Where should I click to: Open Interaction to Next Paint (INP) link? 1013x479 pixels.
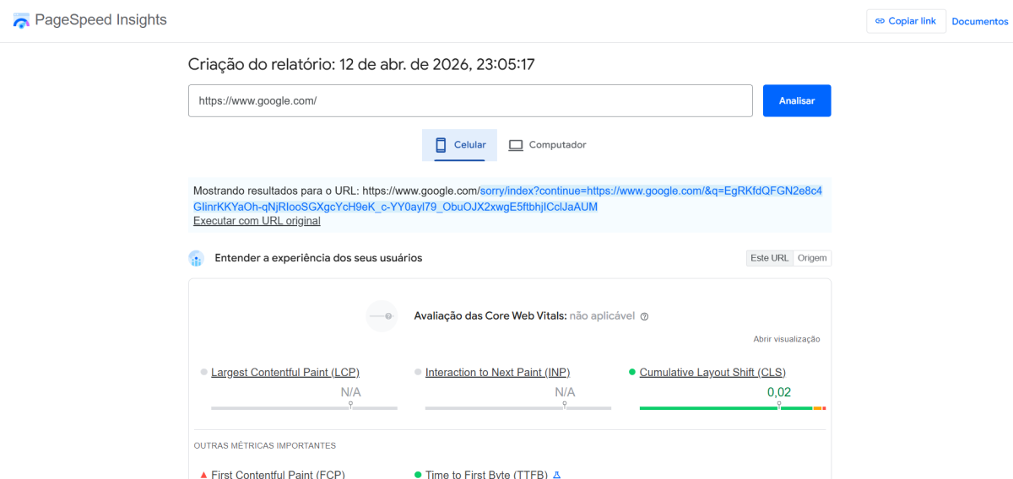click(x=497, y=372)
